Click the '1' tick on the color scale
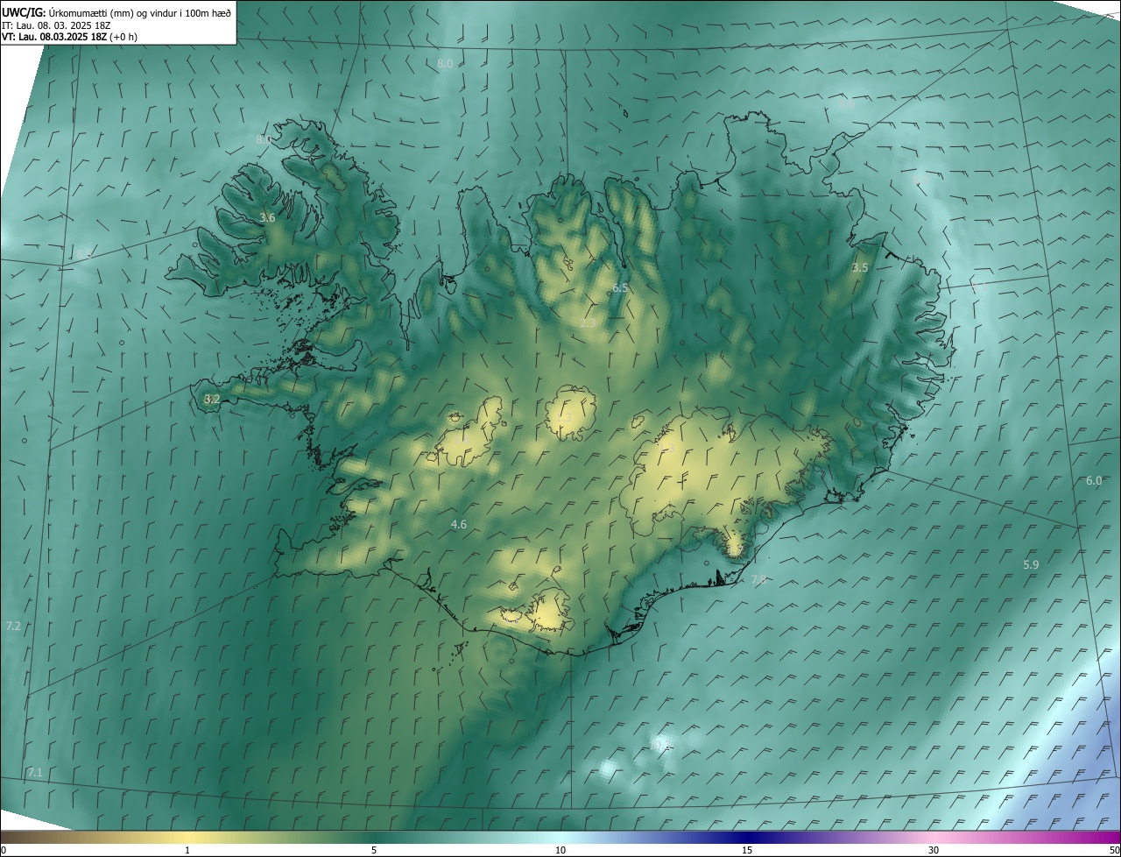Screen dimensions: 1121x857 [x=187, y=850]
